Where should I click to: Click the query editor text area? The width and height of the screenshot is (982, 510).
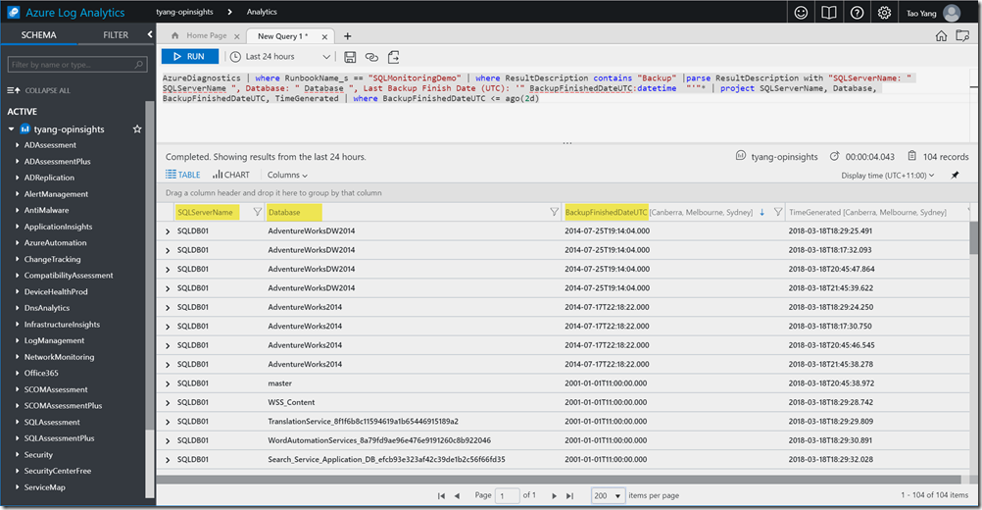coord(564,103)
